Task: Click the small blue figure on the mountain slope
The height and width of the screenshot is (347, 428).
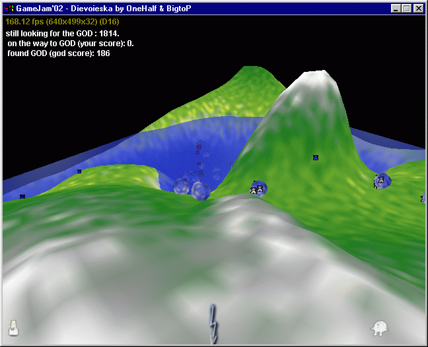Action: pyautogui.click(x=316, y=157)
